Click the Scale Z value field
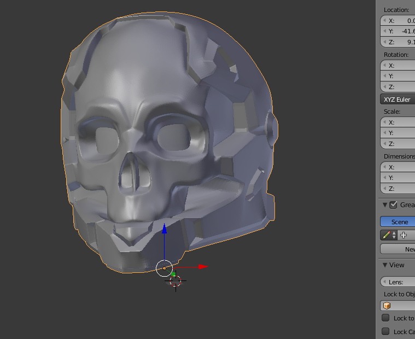The image size is (415, 339). [x=398, y=144]
